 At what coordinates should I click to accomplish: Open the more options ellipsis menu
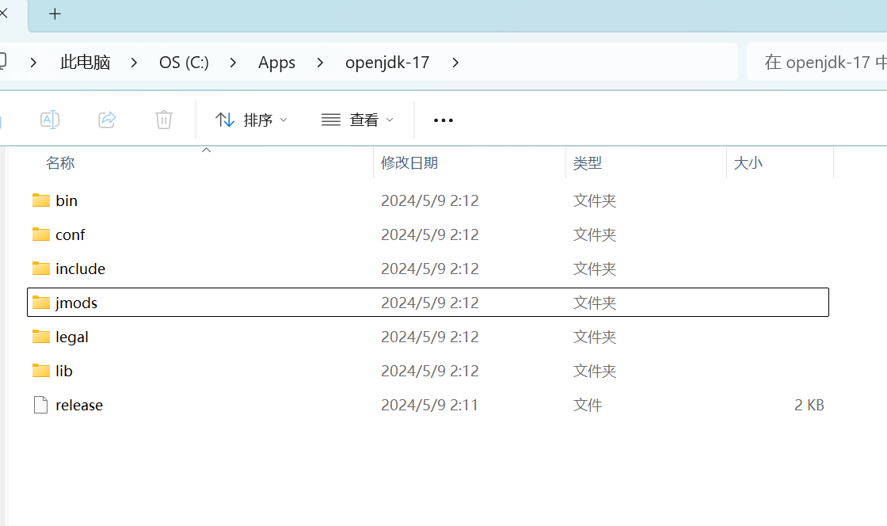click(x=443, y=120)
